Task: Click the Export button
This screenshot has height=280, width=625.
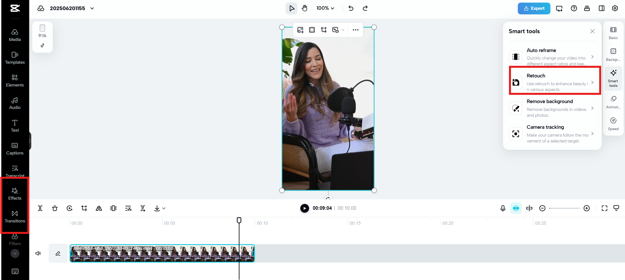Action: coord(534,8)
